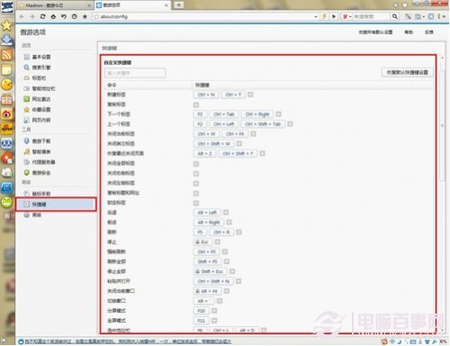Viewport: 450px width, 346px height.
Task: Select the 高级 sidebar item below 快捷键
Action: (x=32, y=214)
